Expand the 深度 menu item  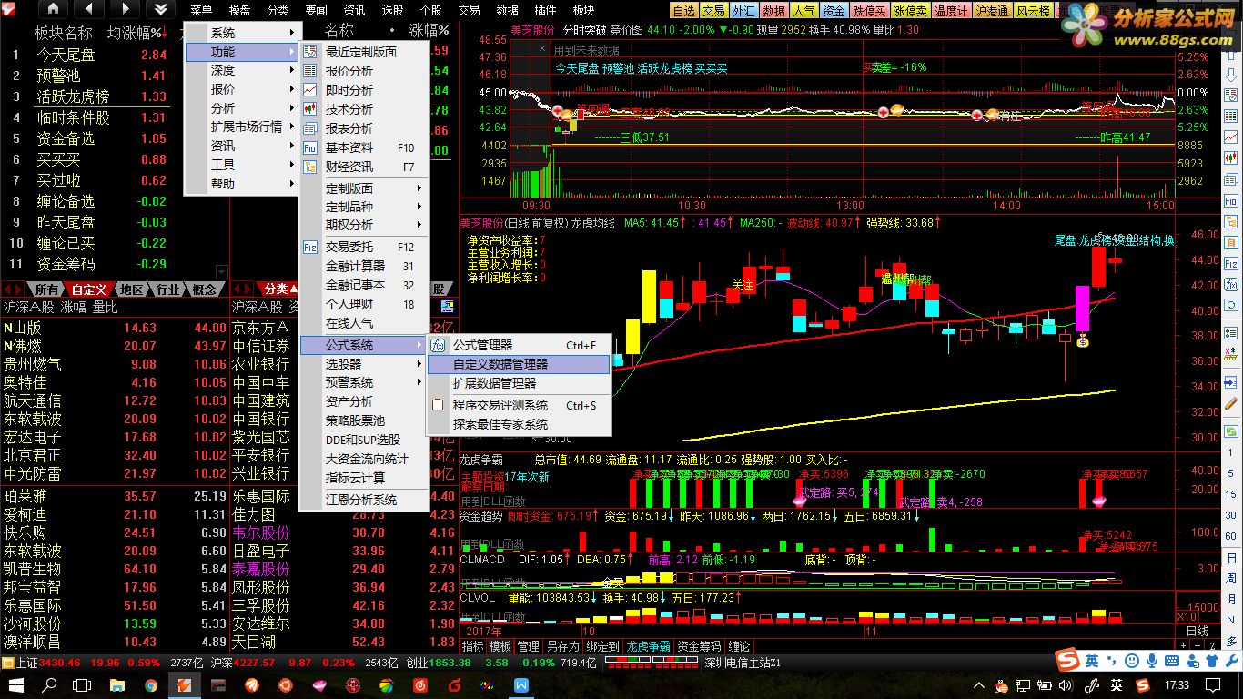tap(241, 70)
